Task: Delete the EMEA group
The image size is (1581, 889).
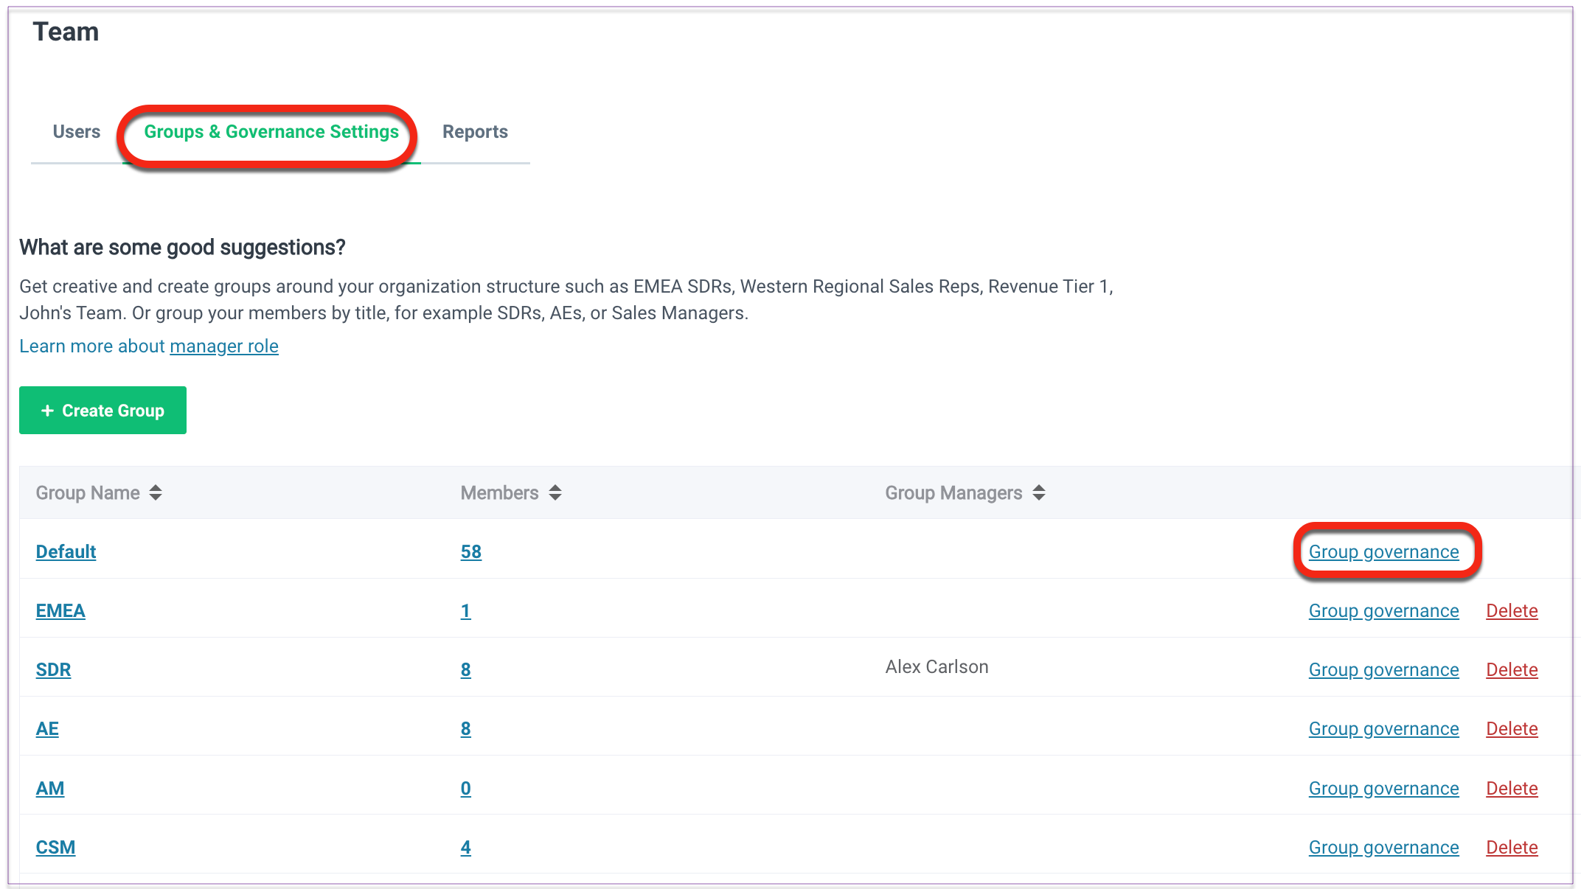Action: 1511,611
